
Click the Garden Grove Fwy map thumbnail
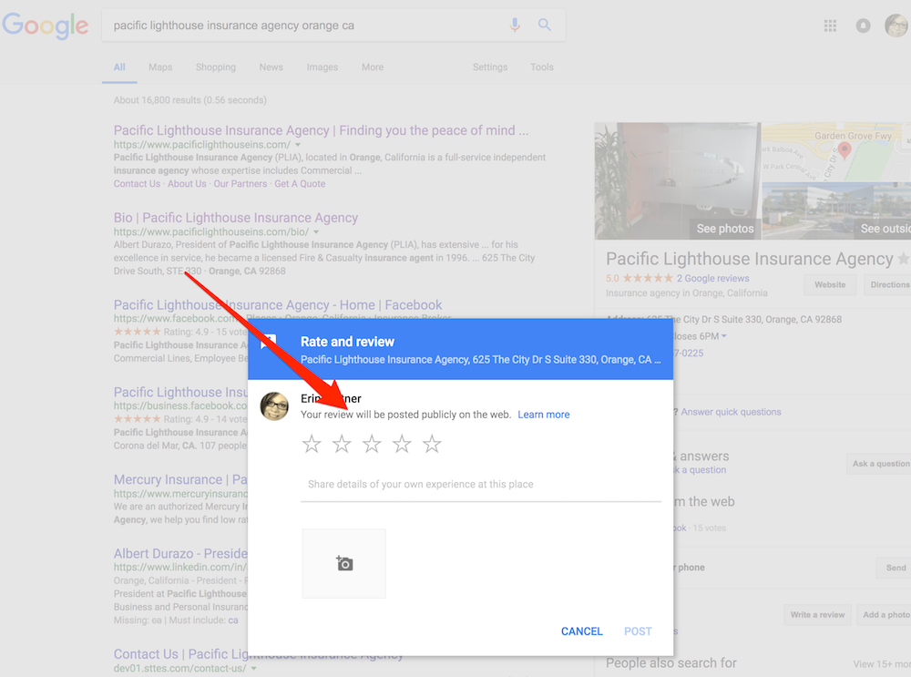click(836, 151)
